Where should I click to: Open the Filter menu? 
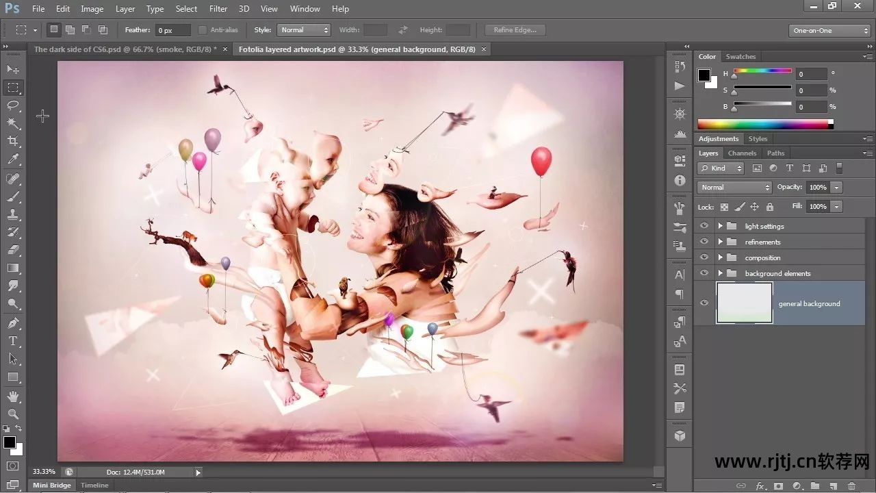[218, 9]
